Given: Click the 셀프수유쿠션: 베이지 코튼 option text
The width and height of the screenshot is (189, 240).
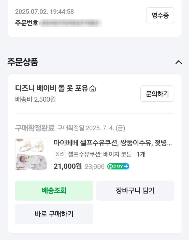Looking at the screenshot, I should tap(100, 154).
